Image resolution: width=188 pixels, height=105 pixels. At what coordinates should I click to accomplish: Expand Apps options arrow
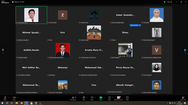click(112, 97)
